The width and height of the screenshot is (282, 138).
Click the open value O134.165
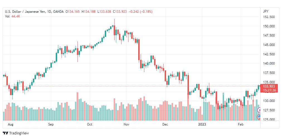tap(72, 12)
